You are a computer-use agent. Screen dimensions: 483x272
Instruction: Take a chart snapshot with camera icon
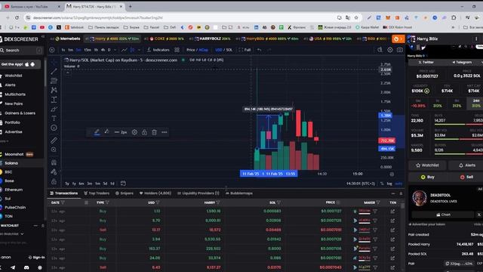(400, 50)
